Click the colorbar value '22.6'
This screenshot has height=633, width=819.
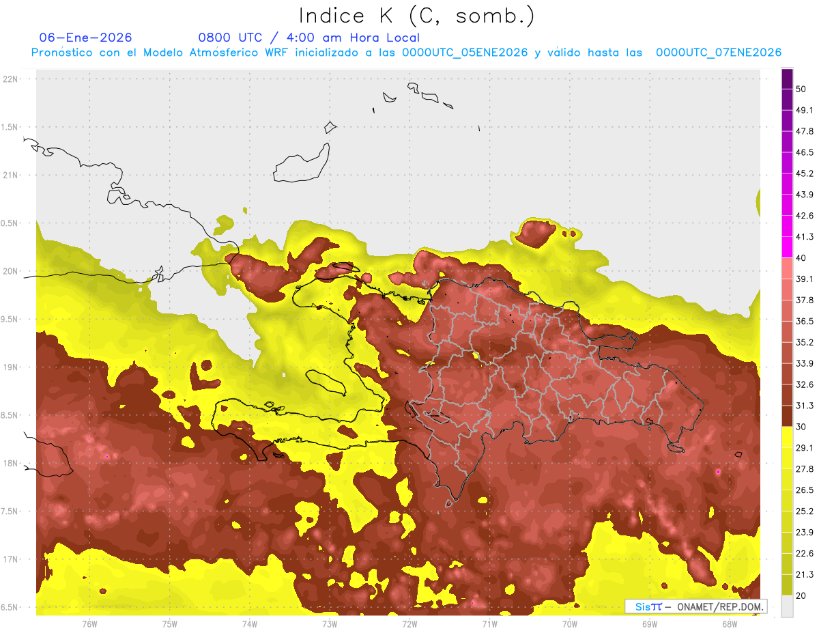(805, 554)
